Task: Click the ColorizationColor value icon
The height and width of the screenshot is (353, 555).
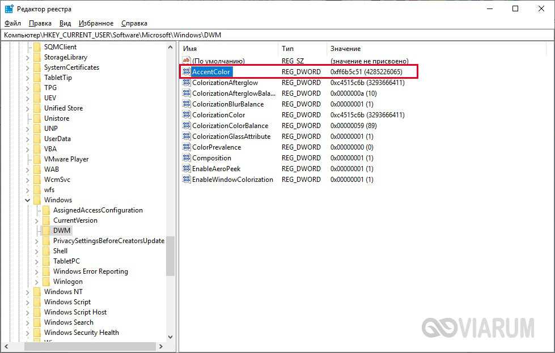Action: (187, 115)
